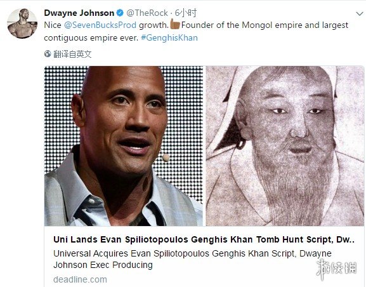The height and width of the screenshot is (287, 366).
Task: Open the Dwayne Johnson photo in link card
Action: (x=124, y=146)
